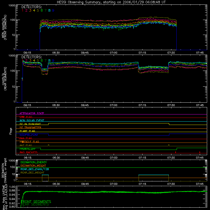This screenshot has height=210, width=210.
Task: Click the 06:45 tick under rear segments plot
Action: coord(85,105)
